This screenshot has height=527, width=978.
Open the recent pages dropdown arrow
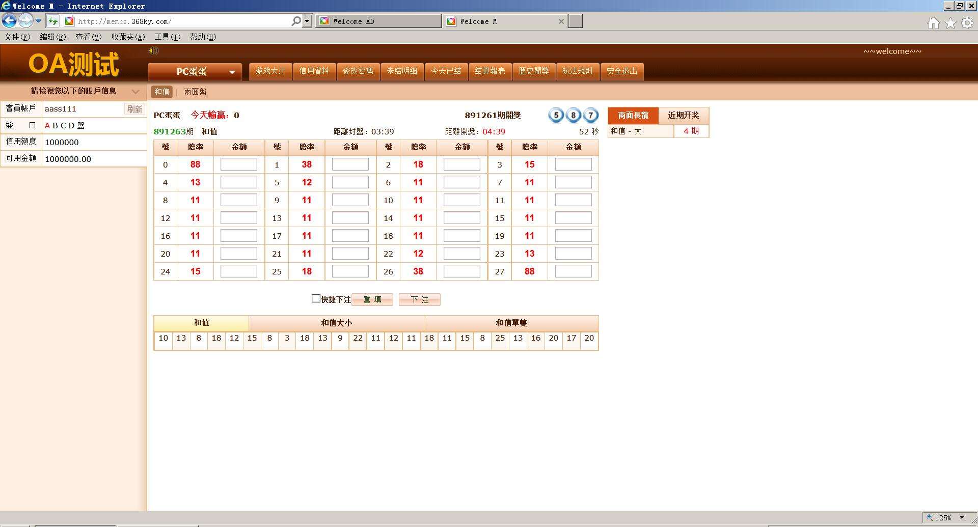[38, 21]
